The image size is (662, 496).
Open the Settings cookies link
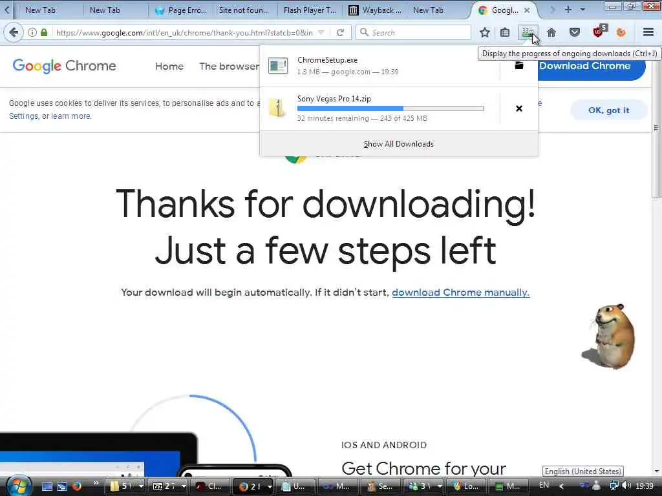click(x=23, y=116)
